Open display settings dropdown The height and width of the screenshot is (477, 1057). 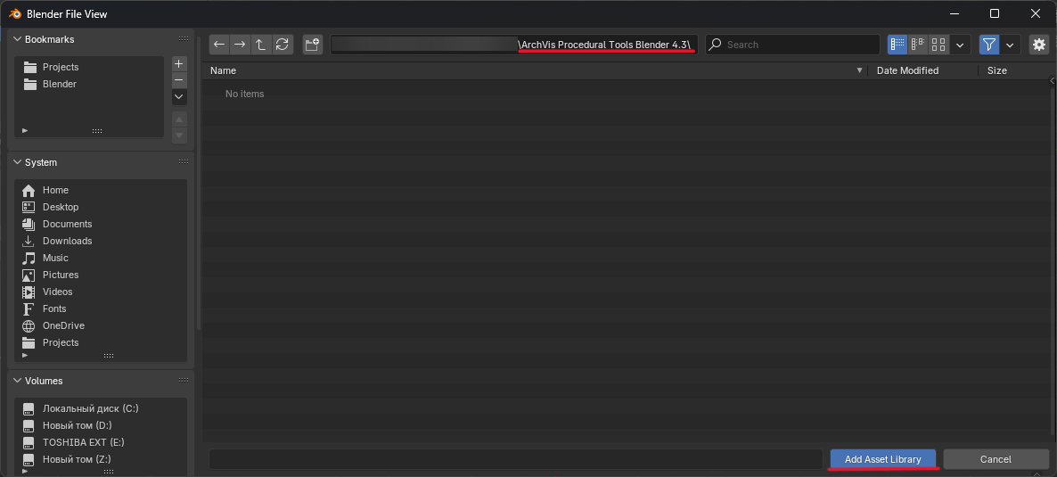pos(960,45)
